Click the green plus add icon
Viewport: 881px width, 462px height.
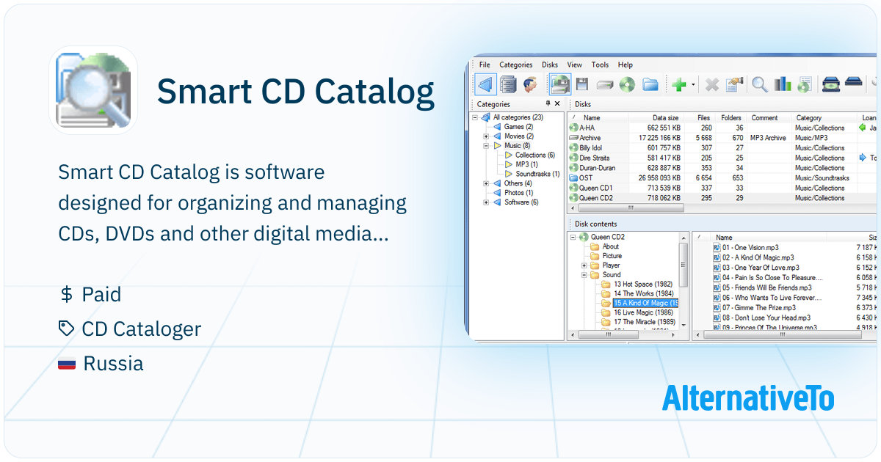tap(680, 85)
